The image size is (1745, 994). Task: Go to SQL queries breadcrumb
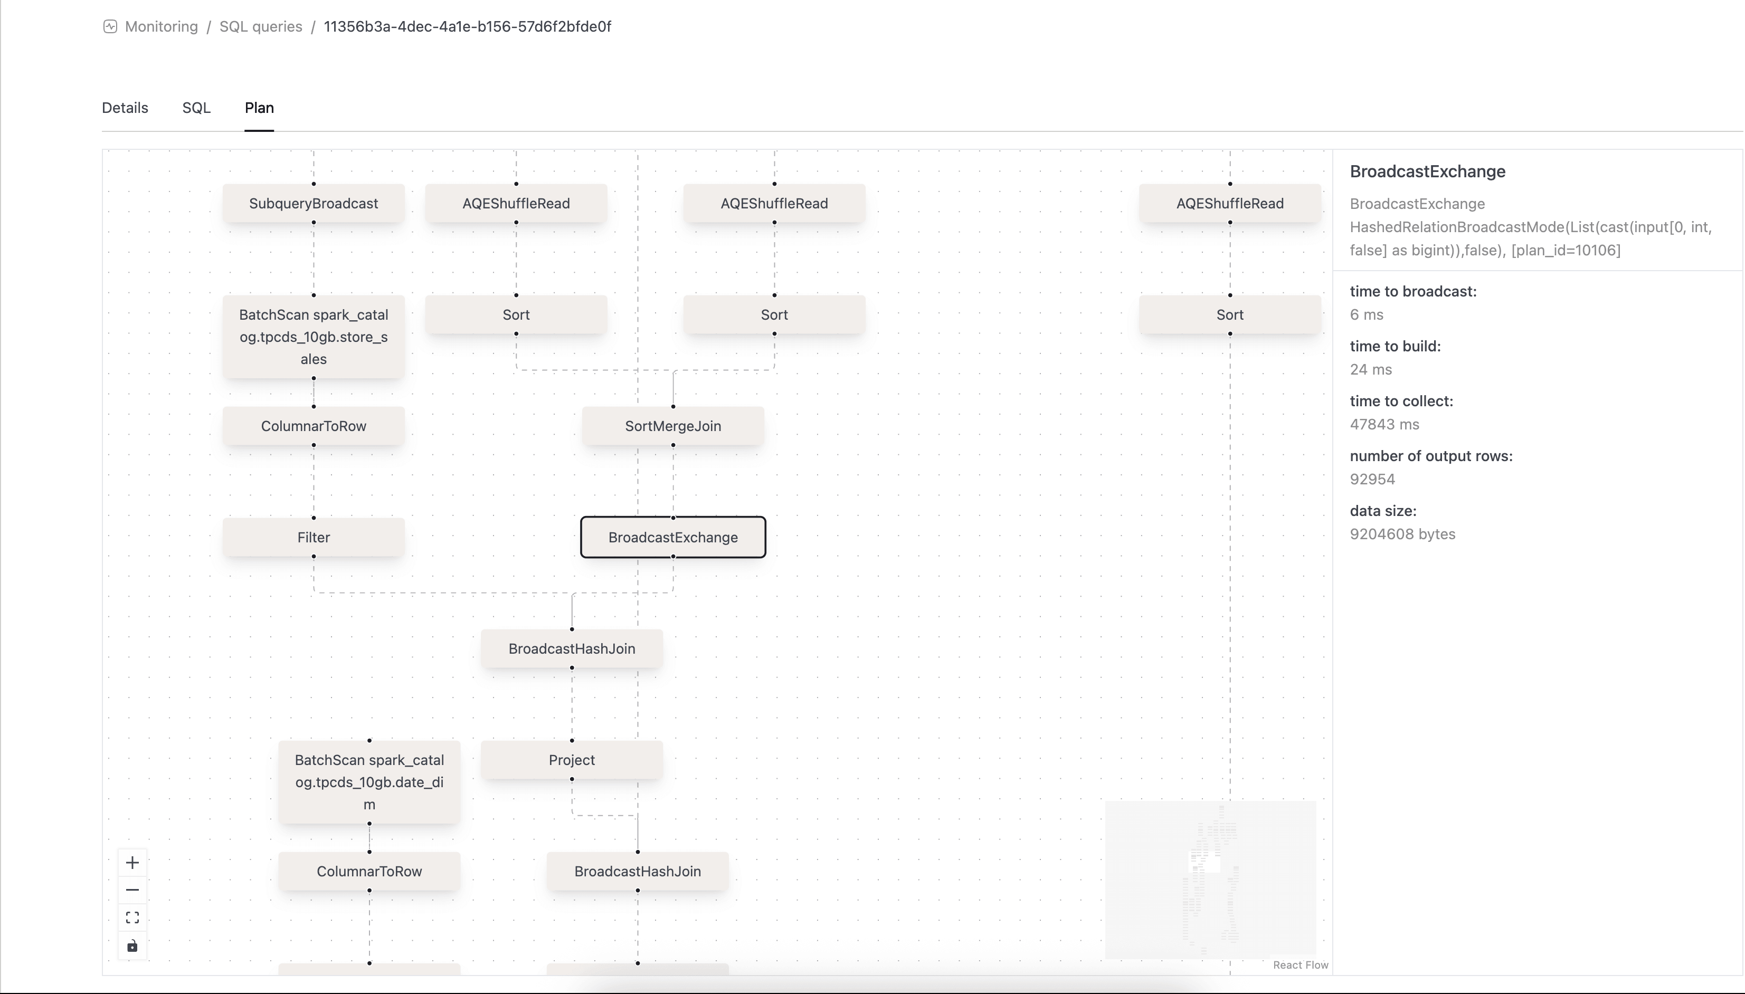point(261,26)
